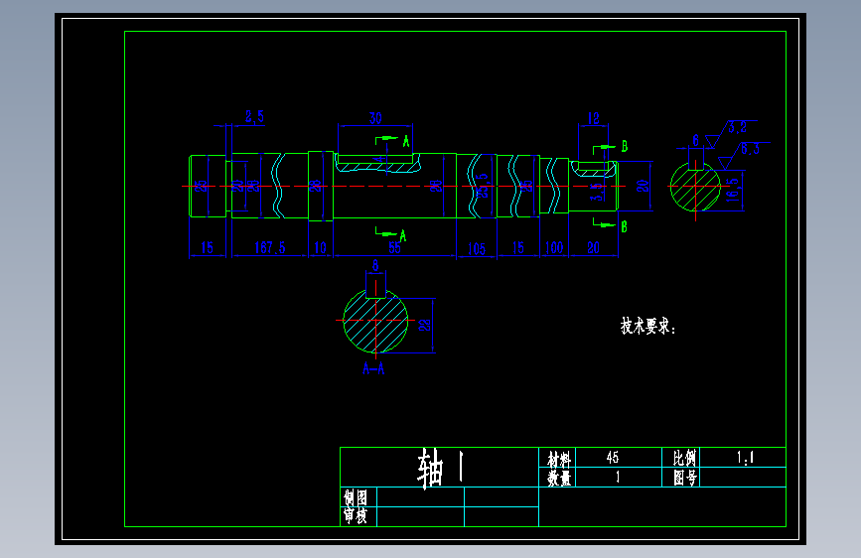Select the 12 keyway length dimension
This screenshot has height=558, width=861.
594,118
